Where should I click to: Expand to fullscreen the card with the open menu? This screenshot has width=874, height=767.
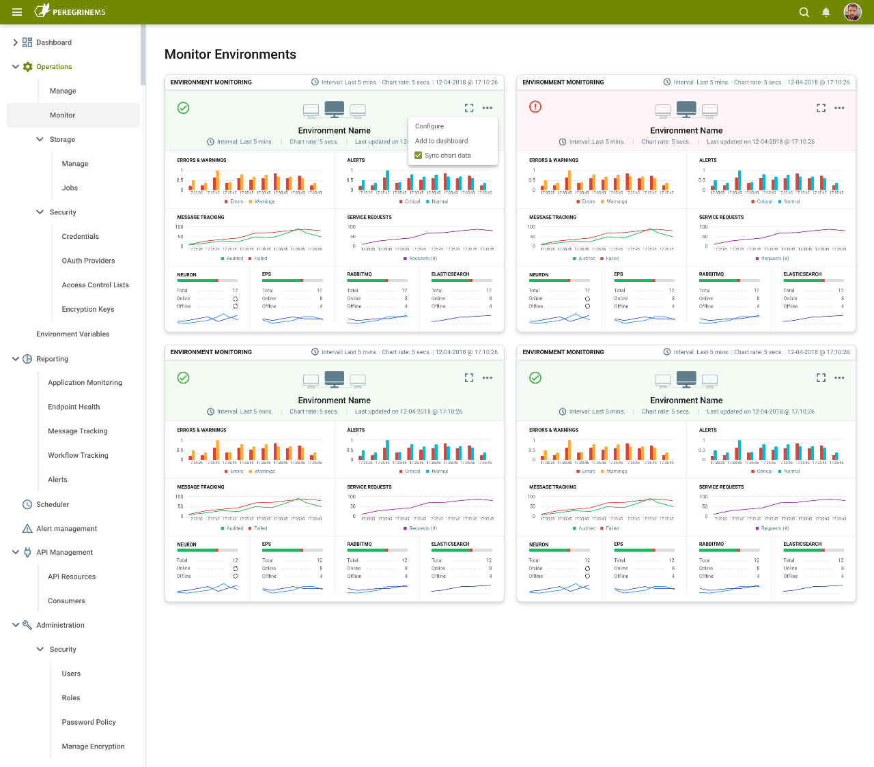(469, 108)
